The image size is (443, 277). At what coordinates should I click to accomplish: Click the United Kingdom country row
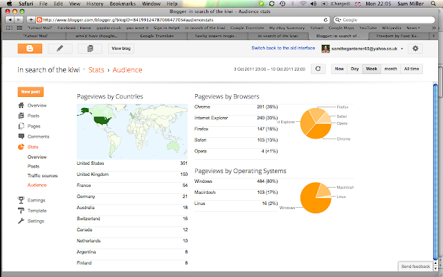click(132, 174)
